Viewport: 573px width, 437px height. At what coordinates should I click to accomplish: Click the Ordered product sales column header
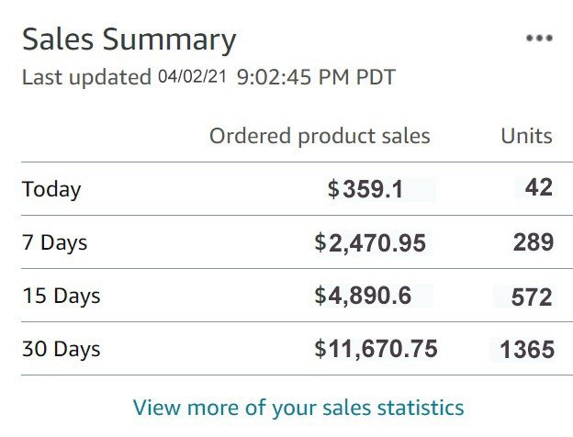(320, 137)
